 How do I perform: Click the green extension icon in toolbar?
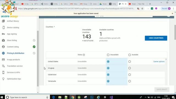pyautogui.click(x=152, y=9)
